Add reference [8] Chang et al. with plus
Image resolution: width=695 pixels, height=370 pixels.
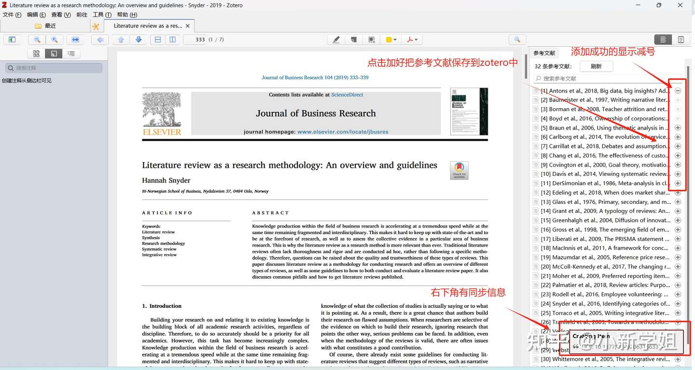click(678, 156)
